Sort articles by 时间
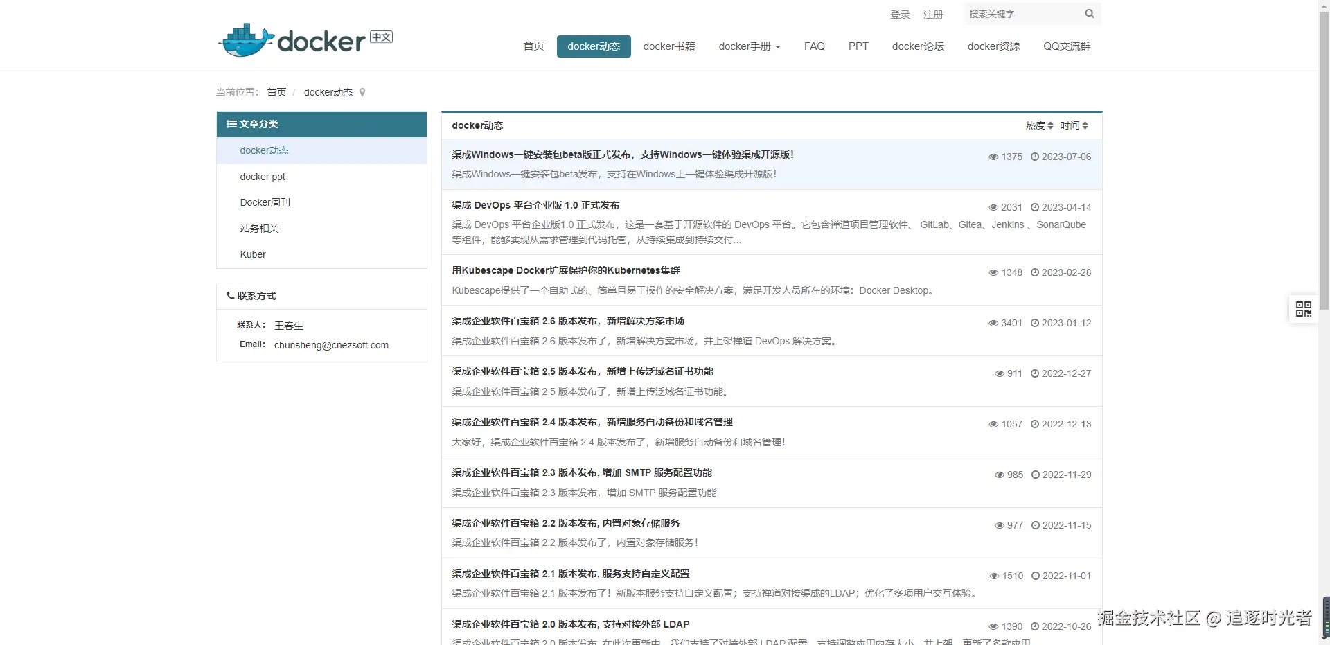This screenshot has height=645, width=1330. (x=1074, y=125)
